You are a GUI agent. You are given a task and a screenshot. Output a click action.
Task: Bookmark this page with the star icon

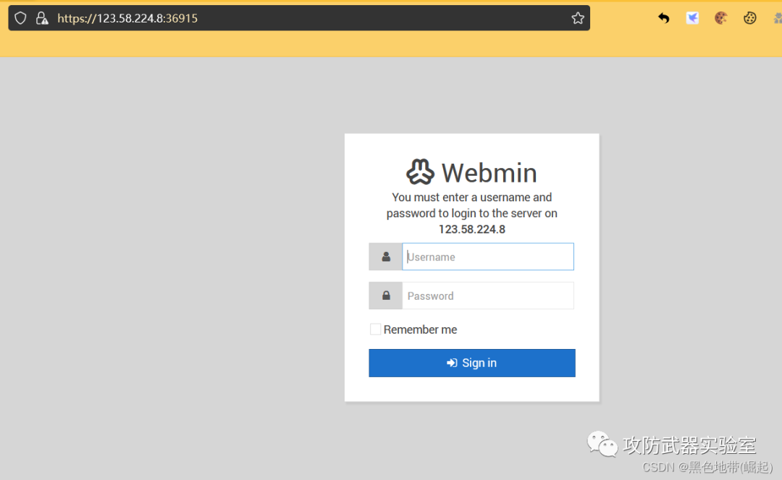[x=578, y=18]
